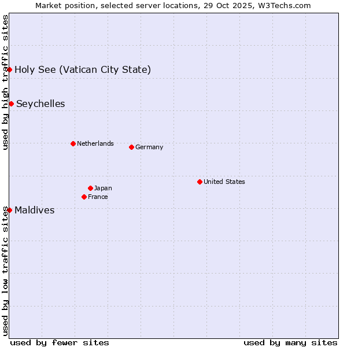The image size is (347, 347).
Task: Click the 'Holy See (Vatican City State)' label
Action: click(x=83, y=70)
